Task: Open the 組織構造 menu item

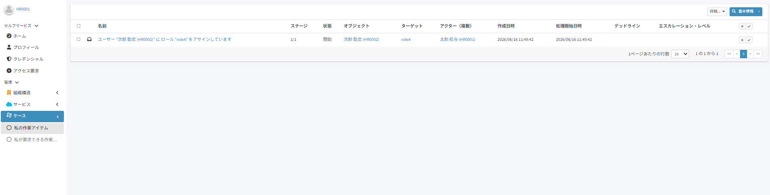Action: (x=32, y=93)
